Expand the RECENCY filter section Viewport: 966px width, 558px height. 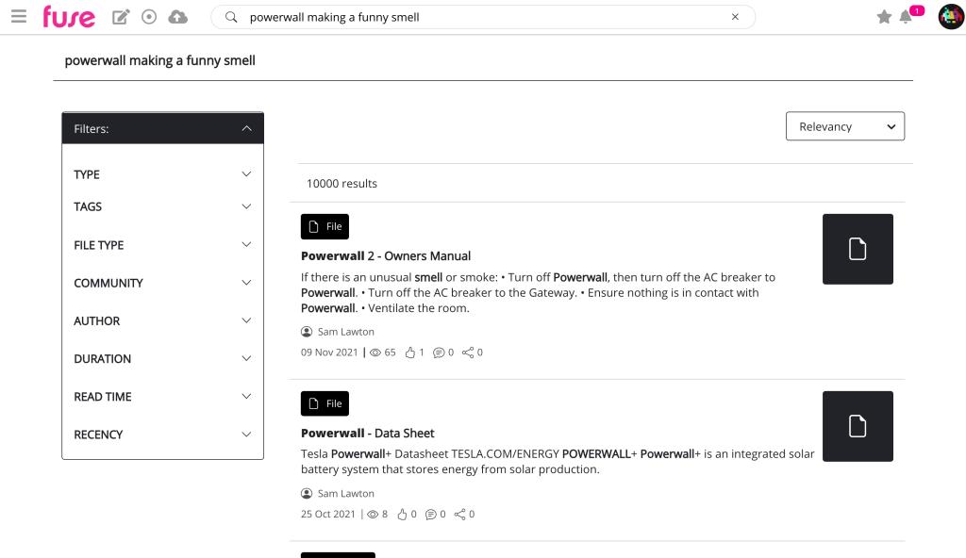(246, 435)
